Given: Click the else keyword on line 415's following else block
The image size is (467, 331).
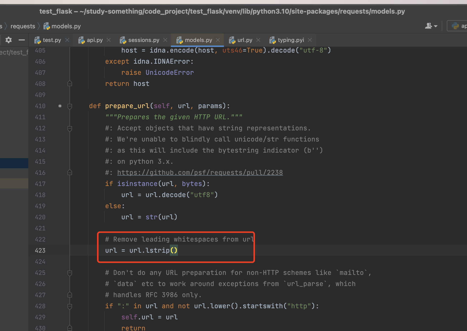Looking at the screenshot, I should tap(113, 206).
